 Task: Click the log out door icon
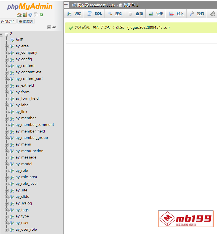pyautogui.click(x=25, y=15)
